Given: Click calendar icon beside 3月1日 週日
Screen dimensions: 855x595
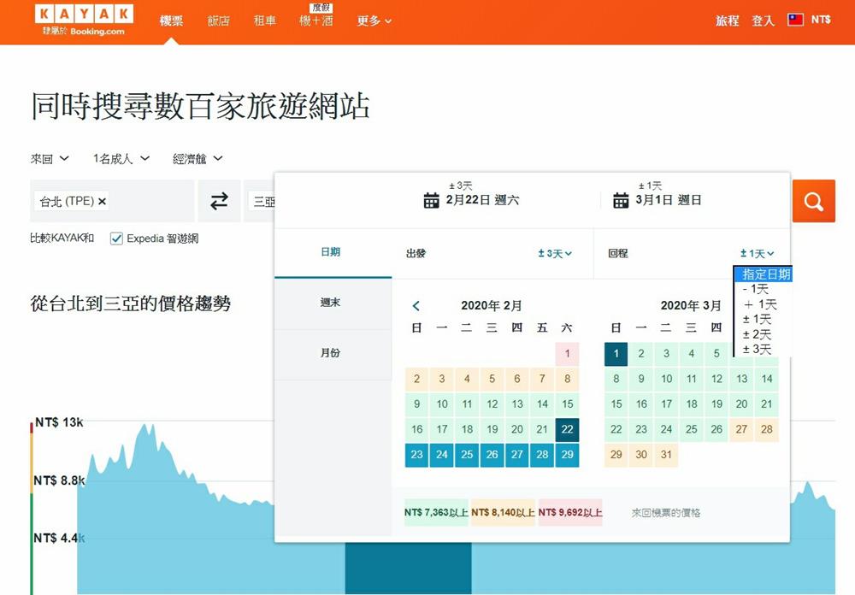Looking at the screenshot, I should pos(621,201).
